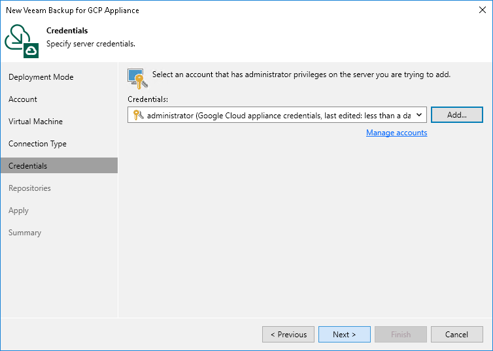493x351 pixels.
Task: Click the 'Select an account that has administrator privileges' text
Action: point(301,75)
